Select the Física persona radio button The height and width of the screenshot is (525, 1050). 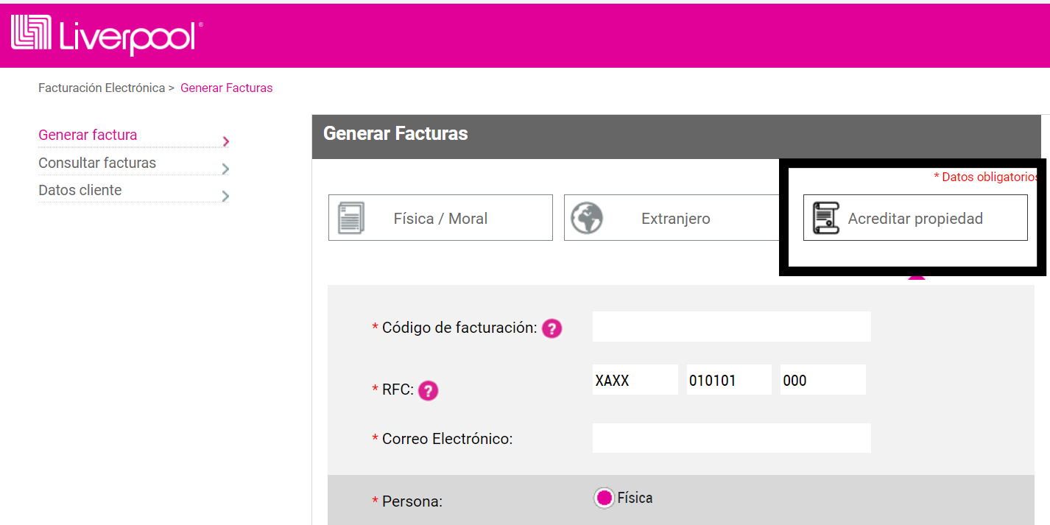(604, 498)
